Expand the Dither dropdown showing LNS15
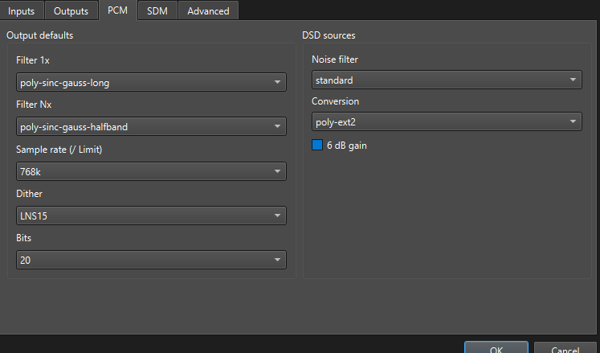600x353 pixels. [x=150, y=215]
